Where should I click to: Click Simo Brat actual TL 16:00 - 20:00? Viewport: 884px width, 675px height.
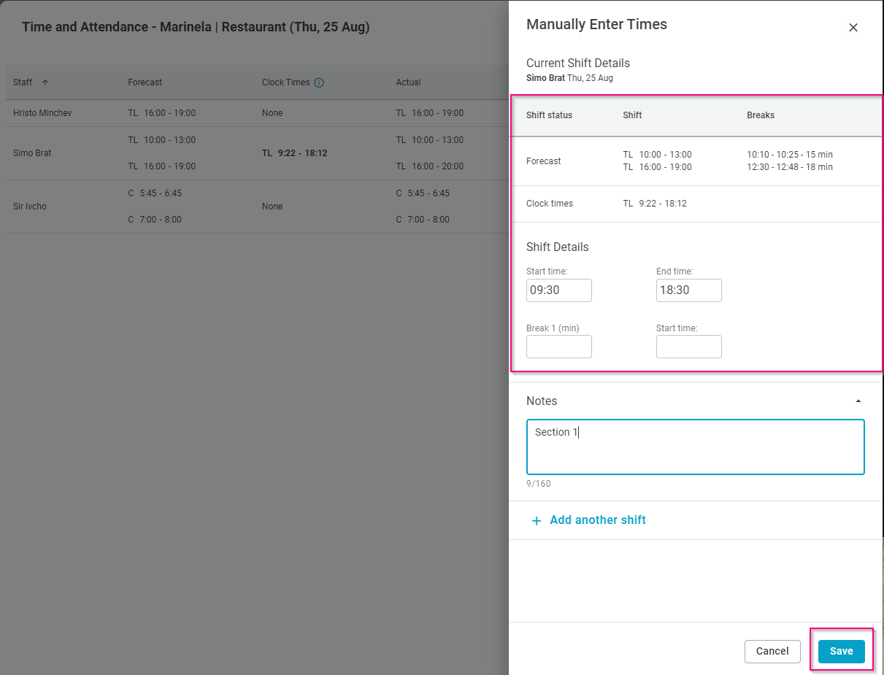pos(430,166)
